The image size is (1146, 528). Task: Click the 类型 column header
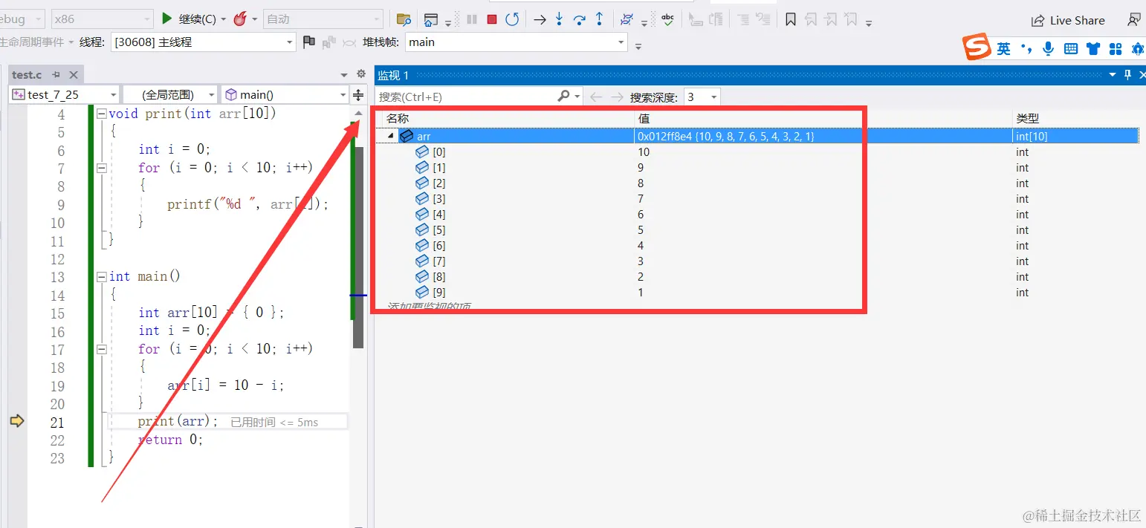(x=1027, y=118)
